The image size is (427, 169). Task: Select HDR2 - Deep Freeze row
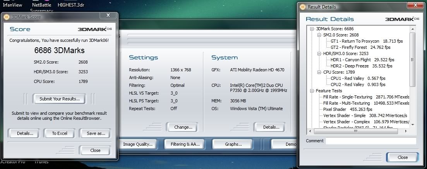click(361, 66)
